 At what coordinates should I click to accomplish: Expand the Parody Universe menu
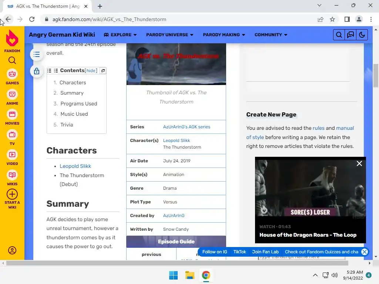[x=170, y=35]
